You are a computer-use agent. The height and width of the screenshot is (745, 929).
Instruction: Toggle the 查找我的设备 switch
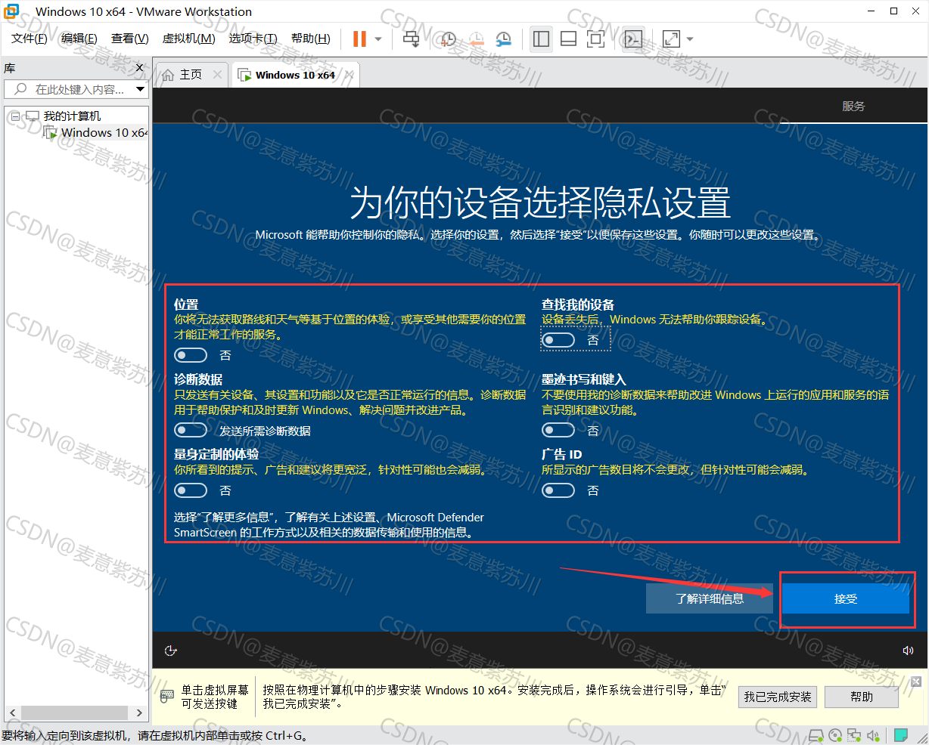pos(558,340)
